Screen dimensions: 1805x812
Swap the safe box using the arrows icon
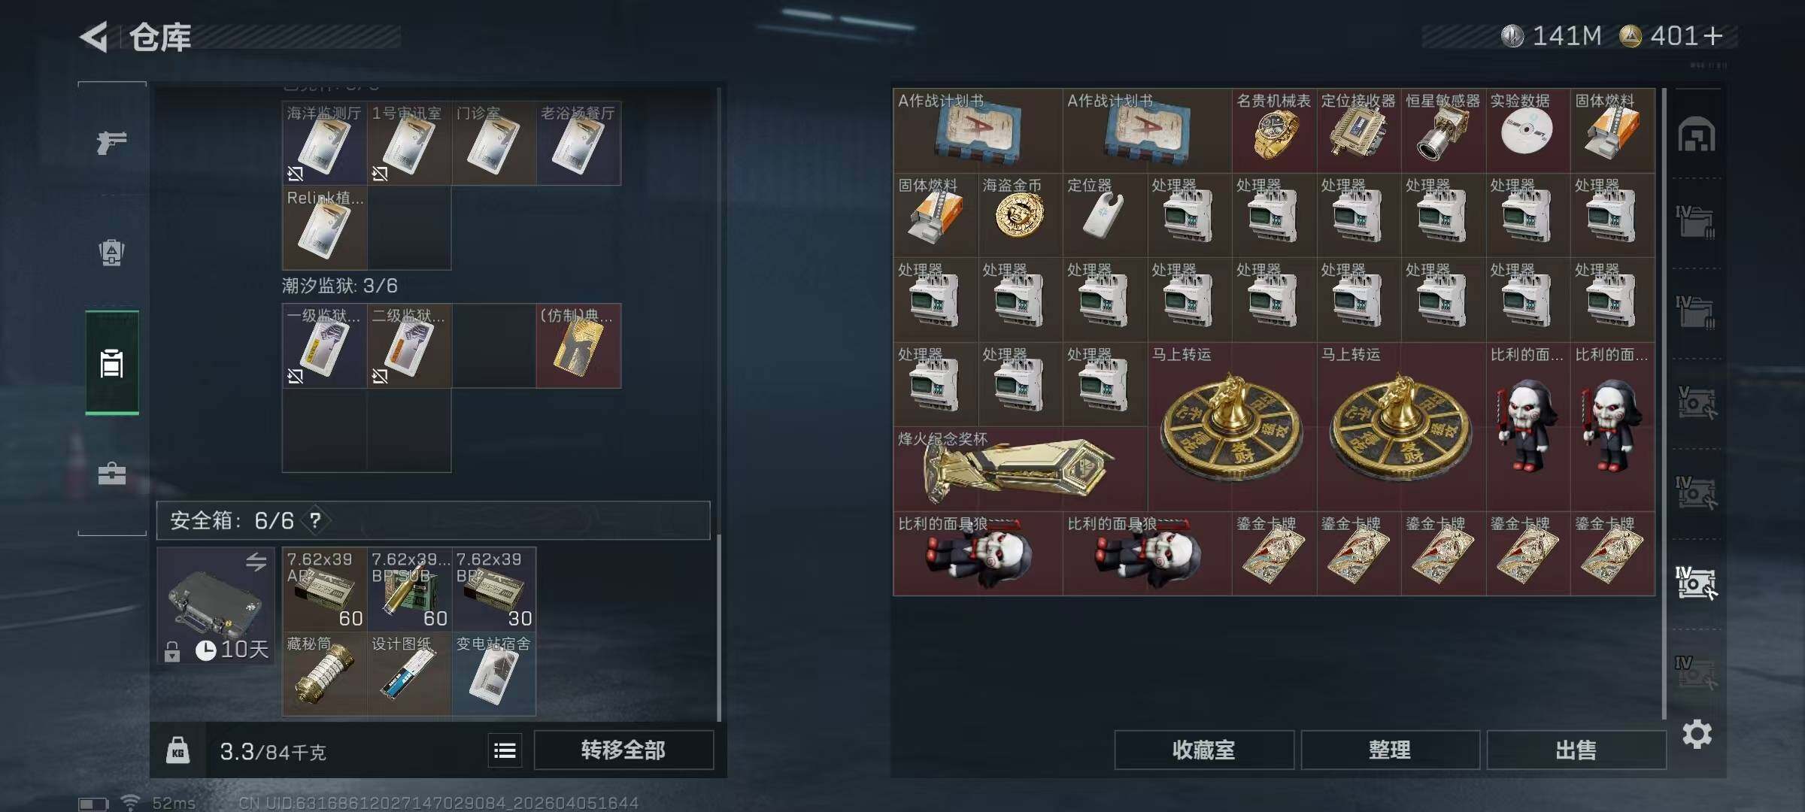256,562
